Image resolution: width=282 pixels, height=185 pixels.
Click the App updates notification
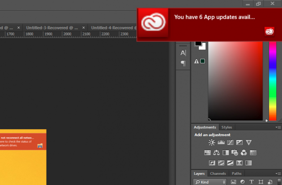(214, 18)
